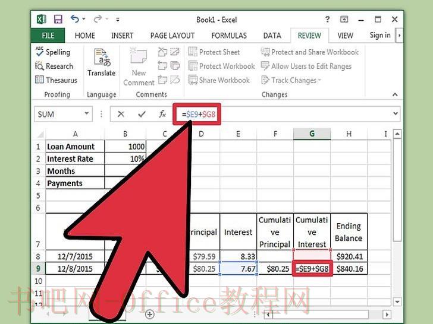The width and height of the screenshot is (433, 324).
Task: Select the cell showing $920.41
Action: (349, 256)
